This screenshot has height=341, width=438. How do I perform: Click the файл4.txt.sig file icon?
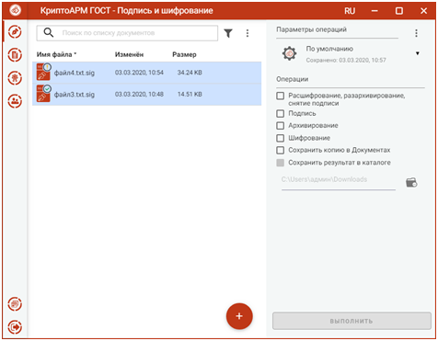pyautogui.click(x=43, y=72)
